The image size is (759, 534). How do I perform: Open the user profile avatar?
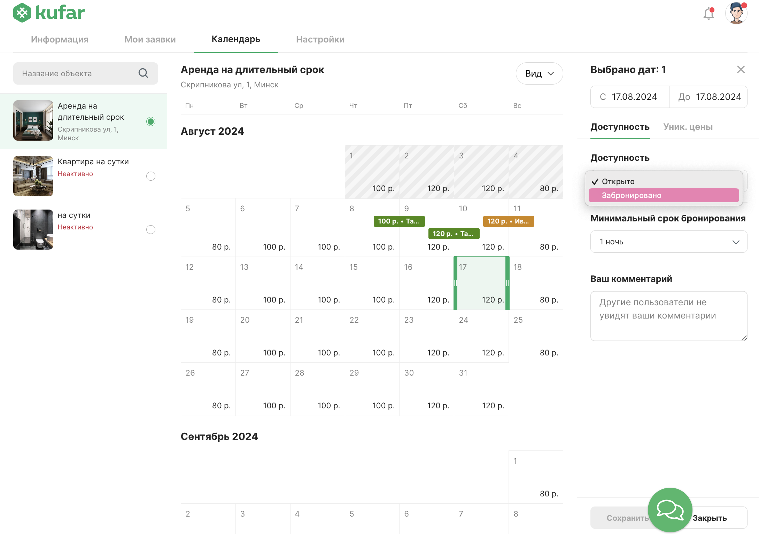(x=736, y=13)
